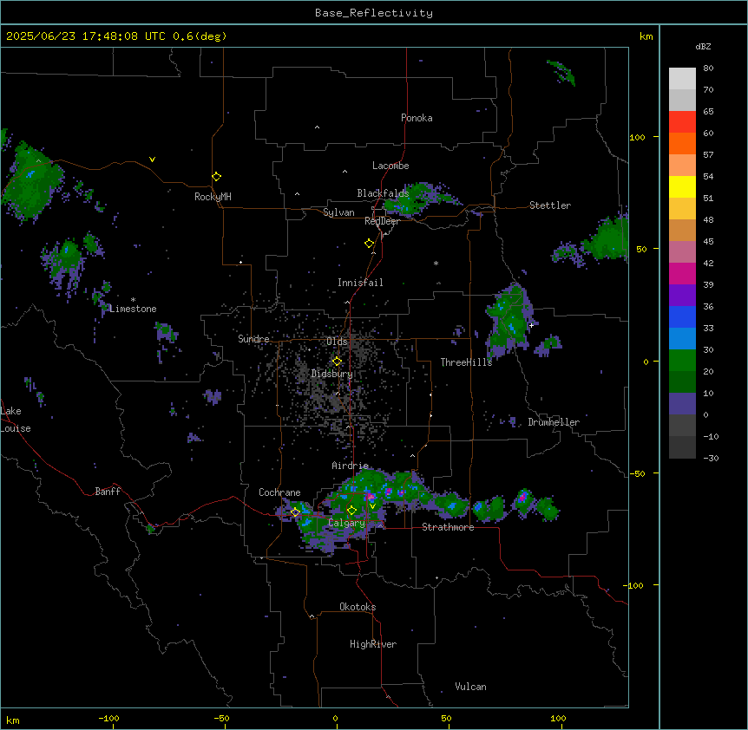
Task: Select the Calgary city label
Action: pos(346,523)
